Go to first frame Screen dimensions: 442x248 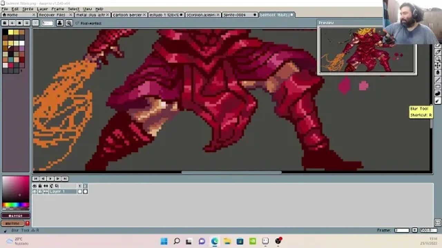(x=36, y=179)
